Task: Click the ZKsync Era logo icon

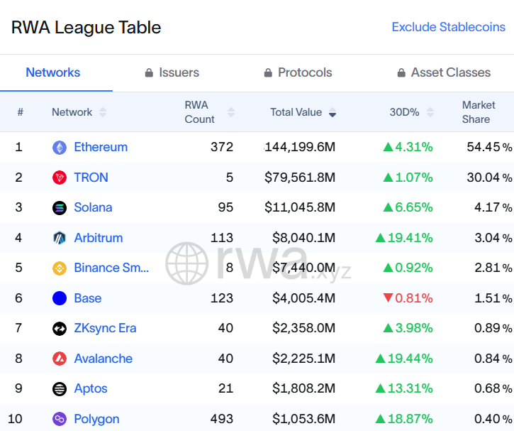Action: pos(60,329)
